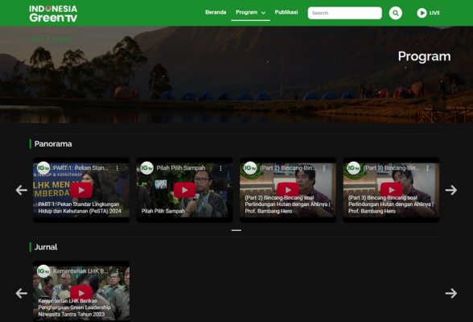The height and width of the screenshot is (322, 473).
Task: Click the magnifier search button
Action: (396, 13)
